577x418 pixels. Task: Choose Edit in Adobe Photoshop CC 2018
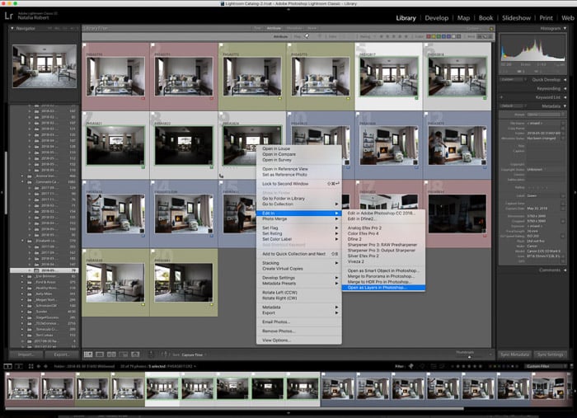click(383, 213)
